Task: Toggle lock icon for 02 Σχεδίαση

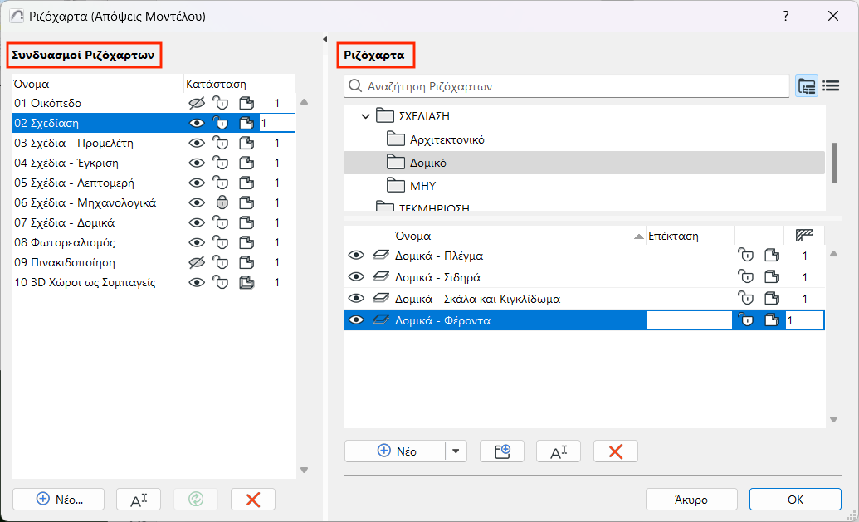Action: [221, 124]
